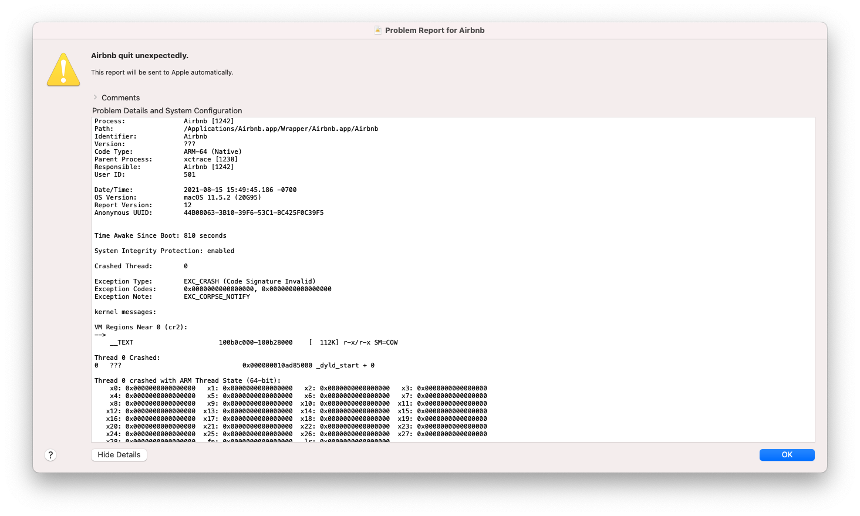This screenshot has width=860, height=516.
Task: Click the __TEXT VM region line
Action: coord(253,343)
